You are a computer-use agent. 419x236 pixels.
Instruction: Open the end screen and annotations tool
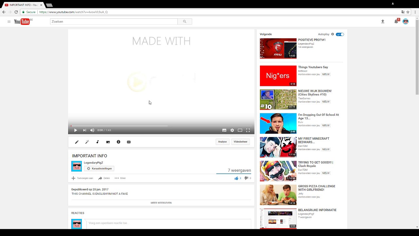click(108, 142)
